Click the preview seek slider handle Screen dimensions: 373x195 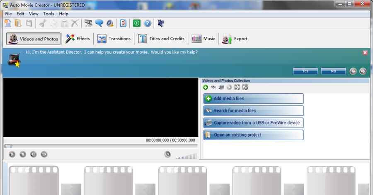(8, 146)
